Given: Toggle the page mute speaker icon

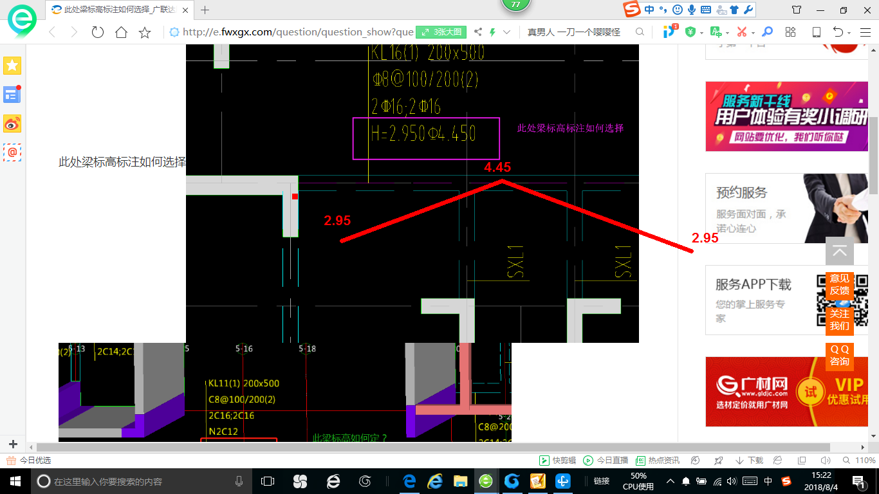Looking at the screenshot, I should [825, 461].
